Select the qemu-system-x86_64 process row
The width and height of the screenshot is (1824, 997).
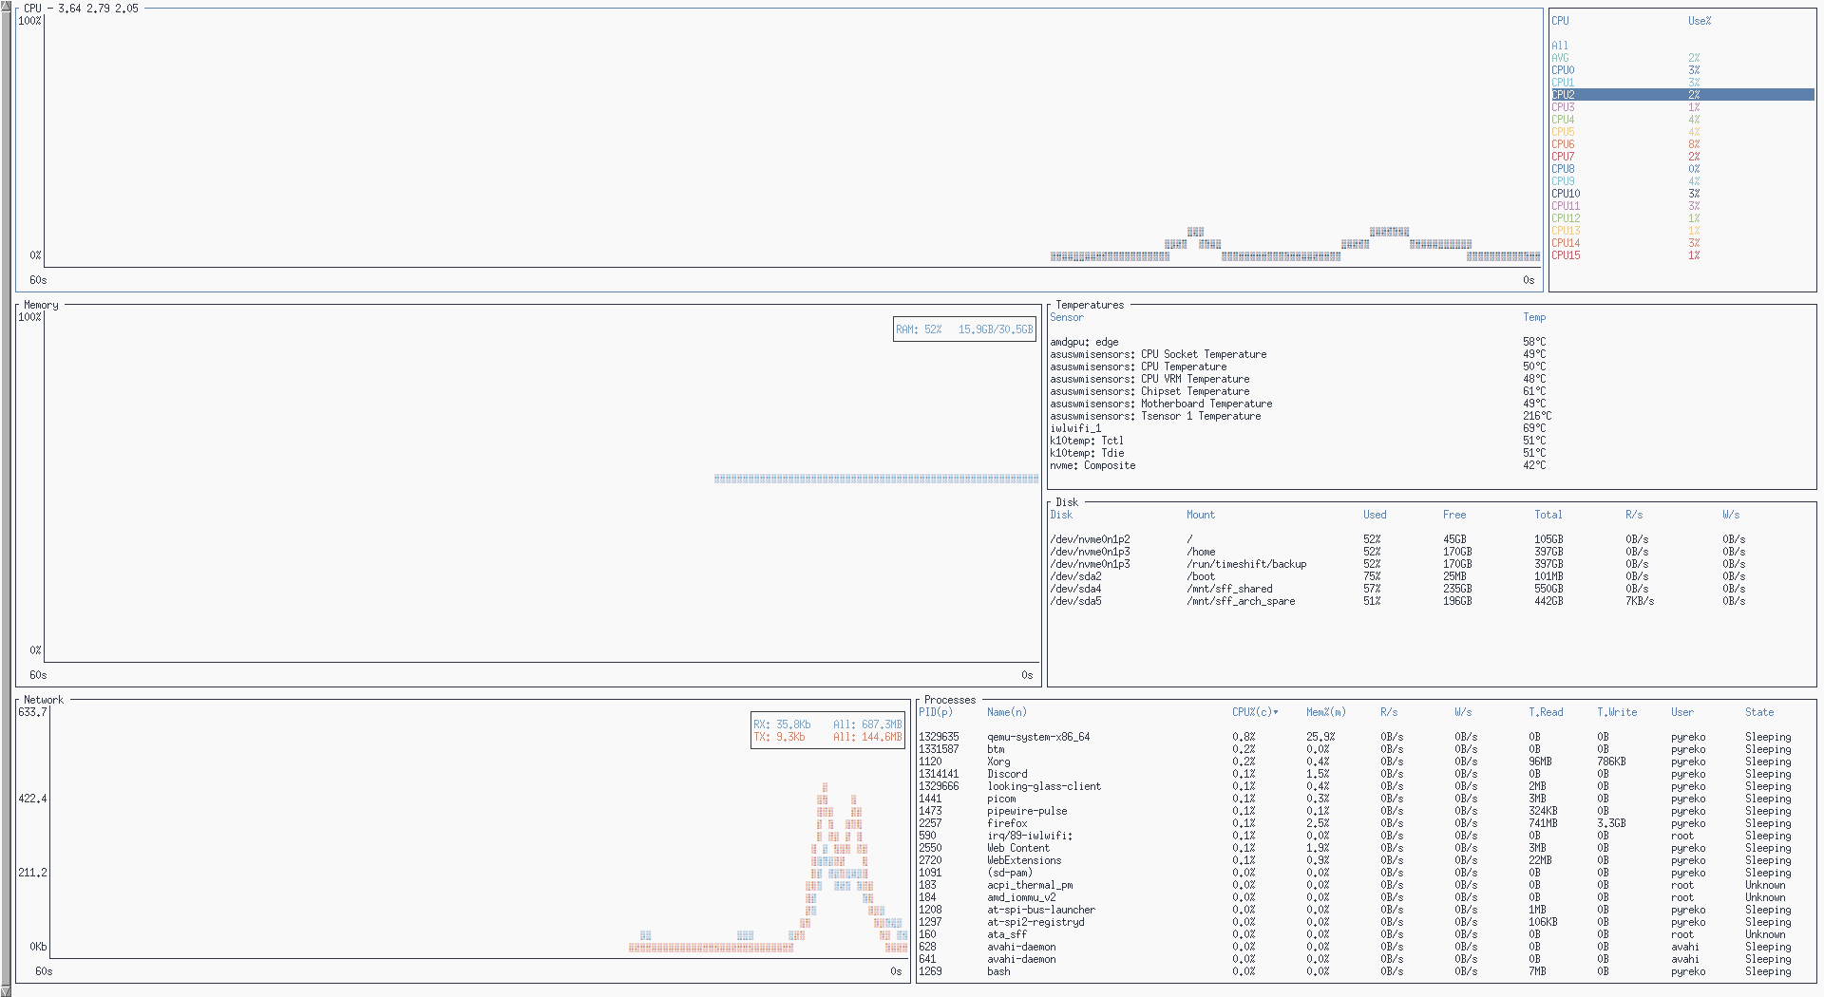pos(1038,737)
